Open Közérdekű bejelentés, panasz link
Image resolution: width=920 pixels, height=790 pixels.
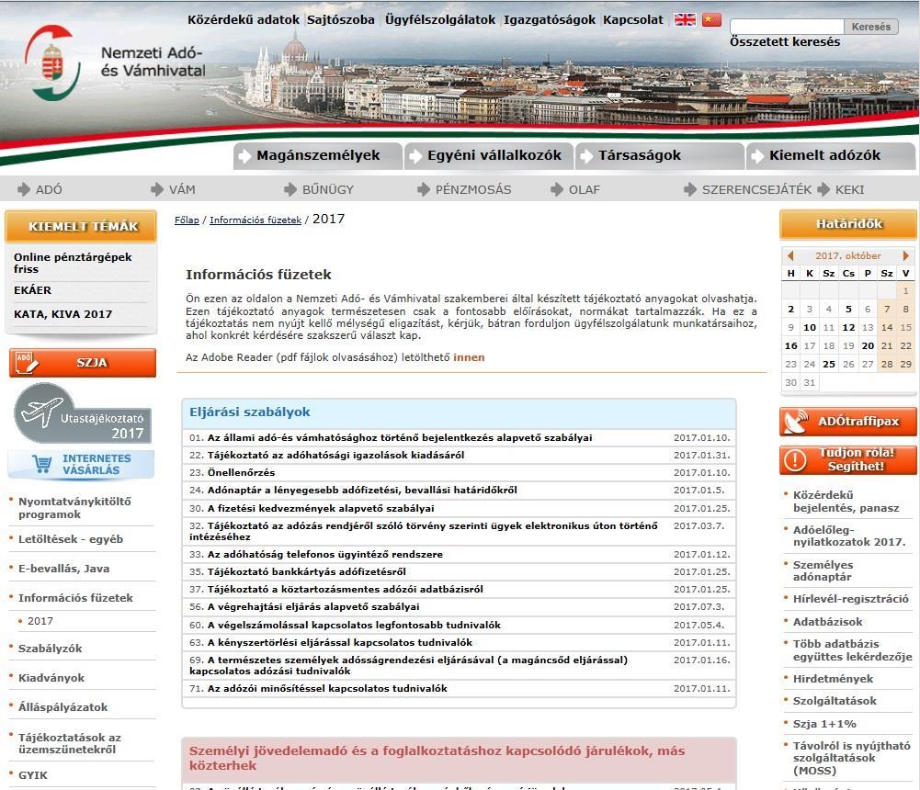point(846,502)
